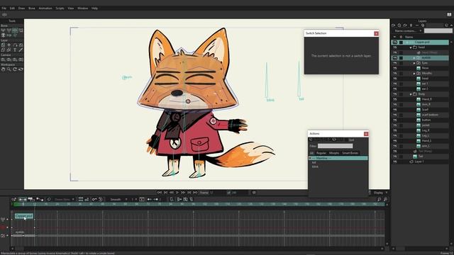
Task: Click the jump to end playback button
Action: pyautogui.click(x=195, y=193)
